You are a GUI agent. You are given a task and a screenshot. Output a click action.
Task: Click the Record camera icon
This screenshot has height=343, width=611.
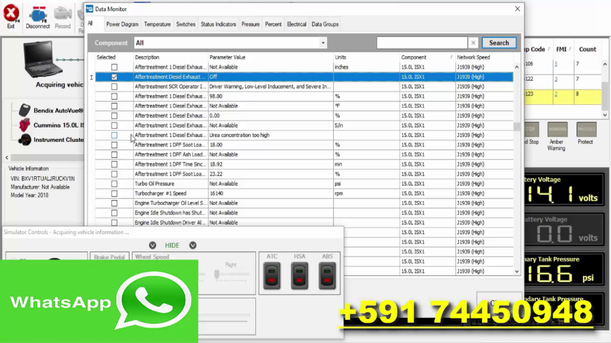pyautogui.click(x=63, y=14)
